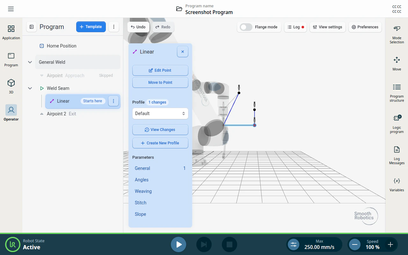The height and width of the screenshot is (255, 408).
Task: Select Airpoint 2 Exit tree item
Action: tap(78, 114)
